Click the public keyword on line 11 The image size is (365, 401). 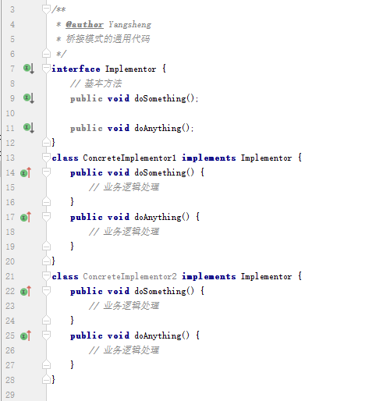point(87,128)
